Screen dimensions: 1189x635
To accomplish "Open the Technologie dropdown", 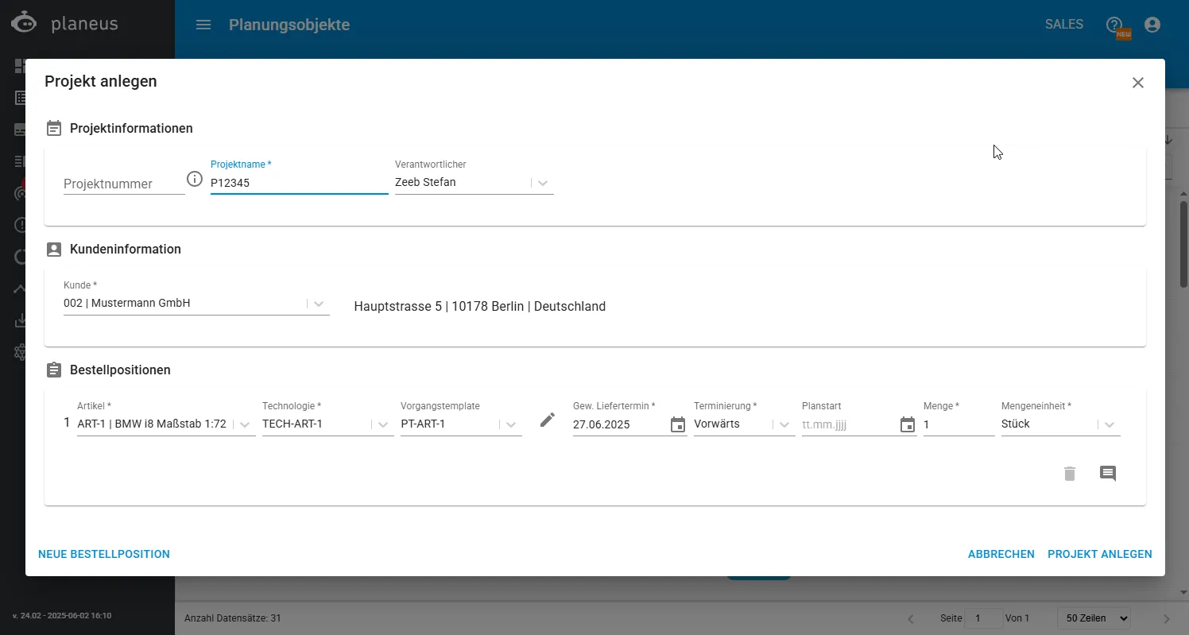I will [x=384, y=424].
